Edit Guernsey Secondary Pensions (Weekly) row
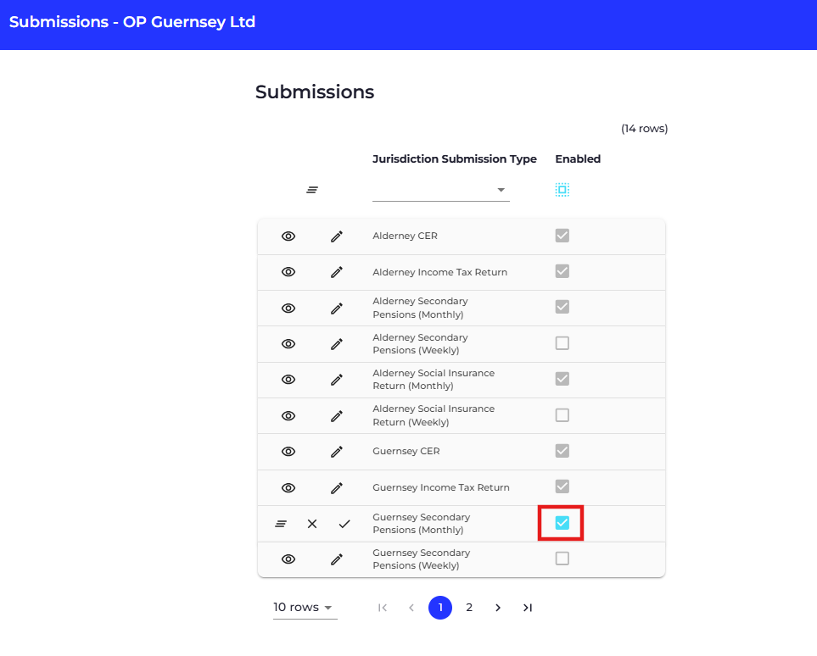The width and height of the screenshot is (817, 656). click(x=337, y=559)
